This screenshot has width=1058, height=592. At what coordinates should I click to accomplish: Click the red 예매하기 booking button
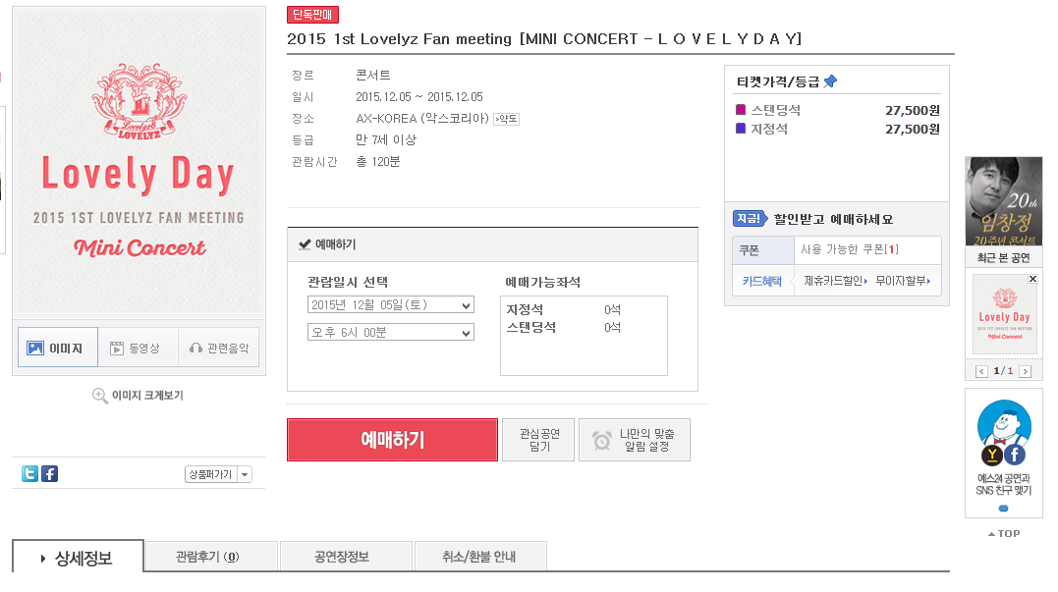pos(392,440)
